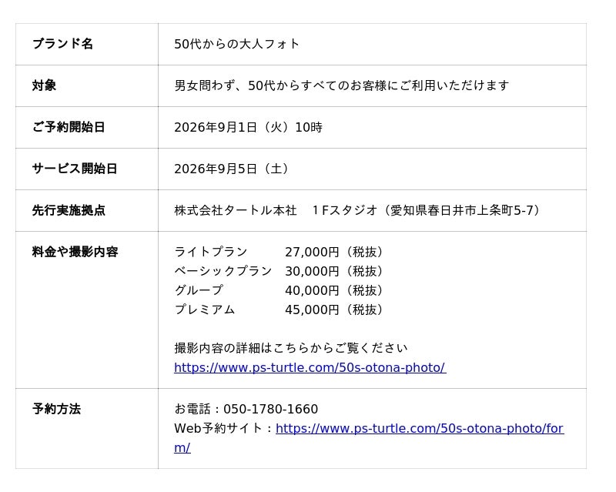
Task: Click the プレミアム 45,000円 line
Action: click(280, 310)
